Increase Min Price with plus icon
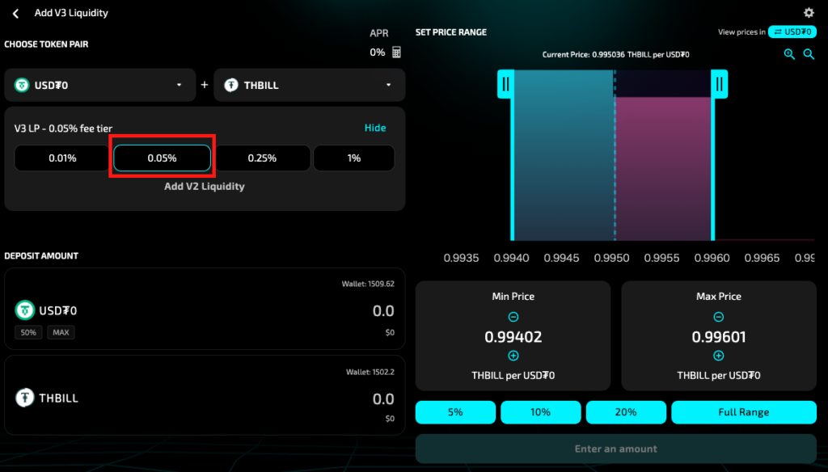Image resolution: width=828 pixels, height=472 pixels. (513, 356)
